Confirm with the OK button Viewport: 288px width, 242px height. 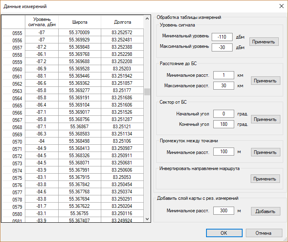pos(224,233)
